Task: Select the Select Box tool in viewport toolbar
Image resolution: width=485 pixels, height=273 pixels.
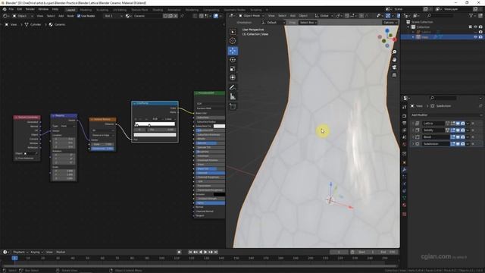Action: (233, 32)
